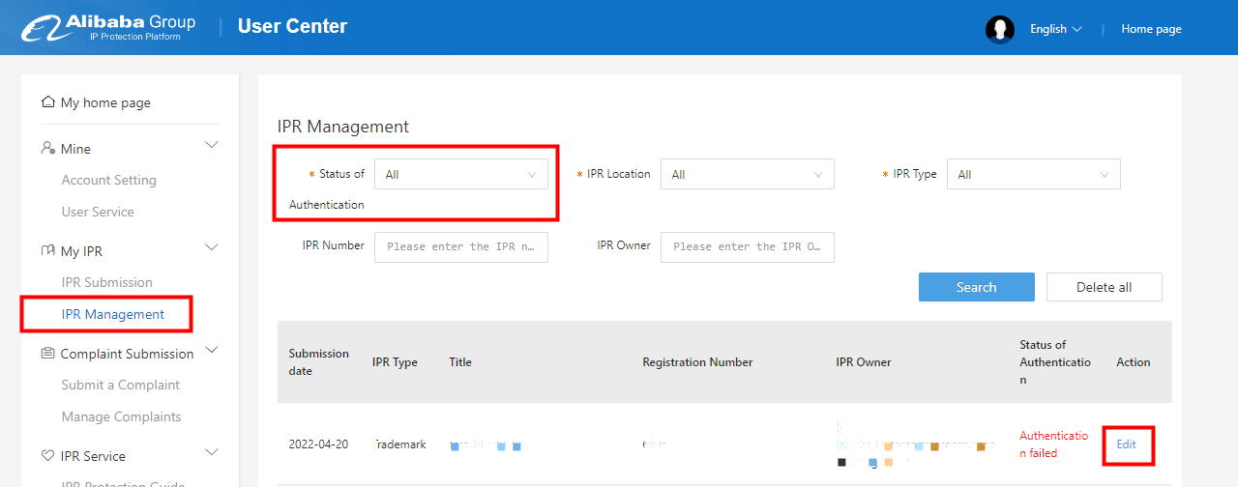Click the Alibaba Group logo
This screenshot has height=487, width=1238.
pos(109,27)
